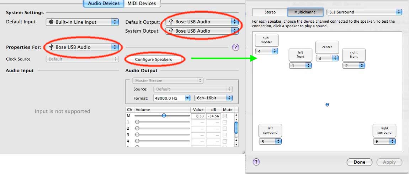409x174 pixels.
Task: Open the 6ch-16bit format dropdown
Action: pyautogui.click(x=213, y=98)
